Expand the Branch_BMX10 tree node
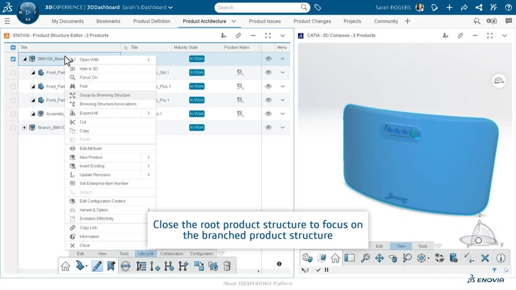The image size is (516, 290). coord(24,127)
